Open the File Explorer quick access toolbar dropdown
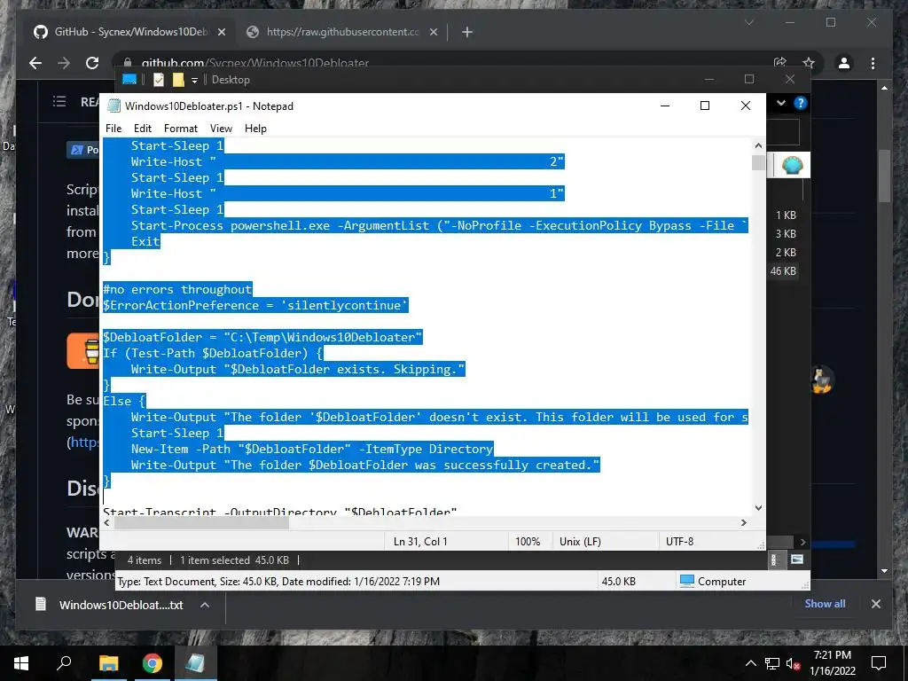This screenshot has height=681, width=908. [x=194, y=80]
